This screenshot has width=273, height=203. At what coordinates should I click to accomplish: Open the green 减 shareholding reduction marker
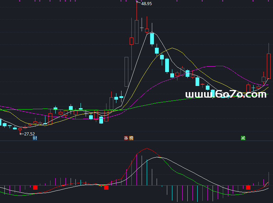click(x=243, y=138)
